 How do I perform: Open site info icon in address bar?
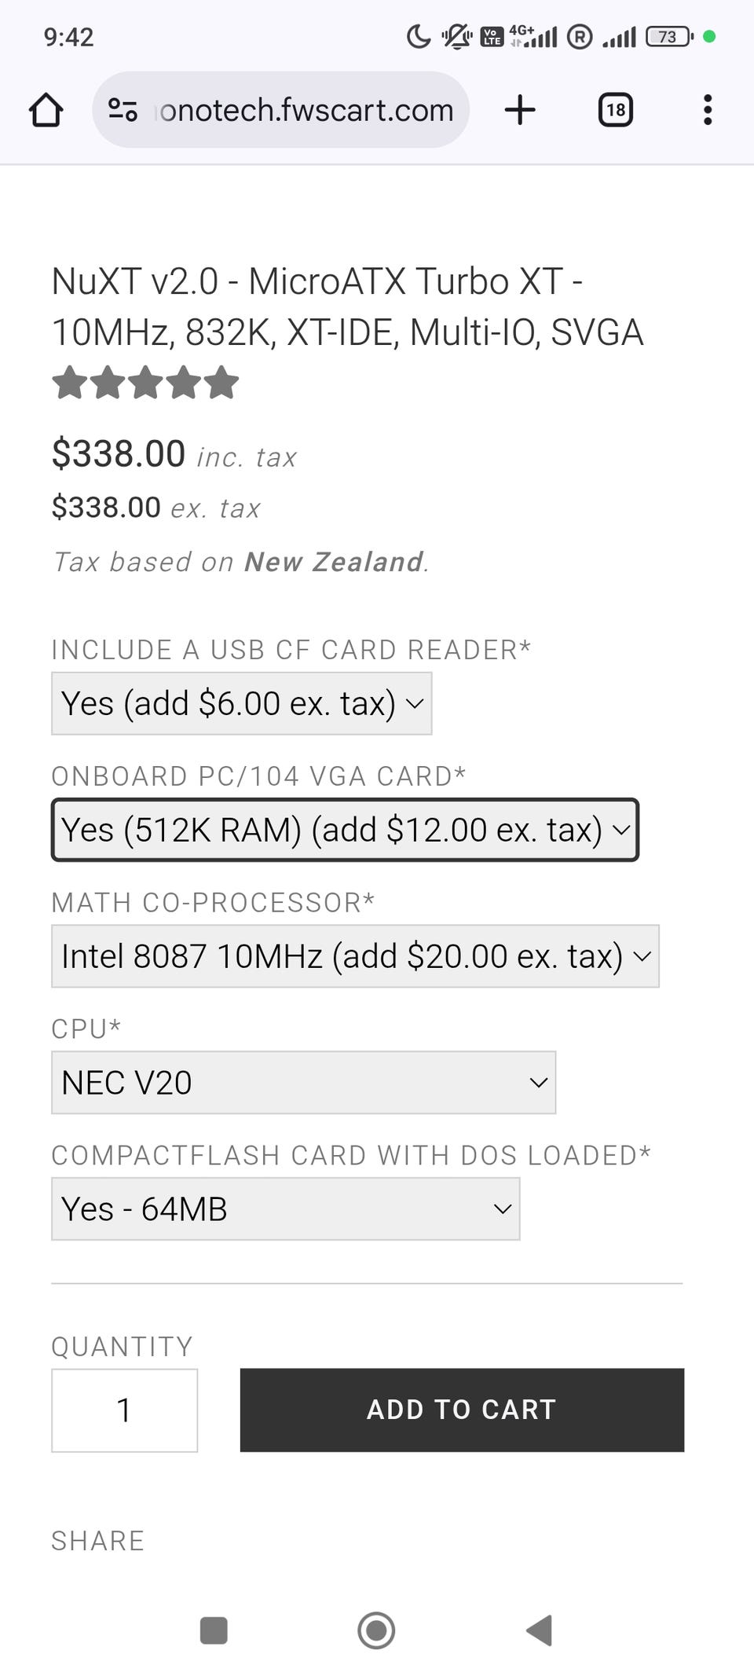123,110
